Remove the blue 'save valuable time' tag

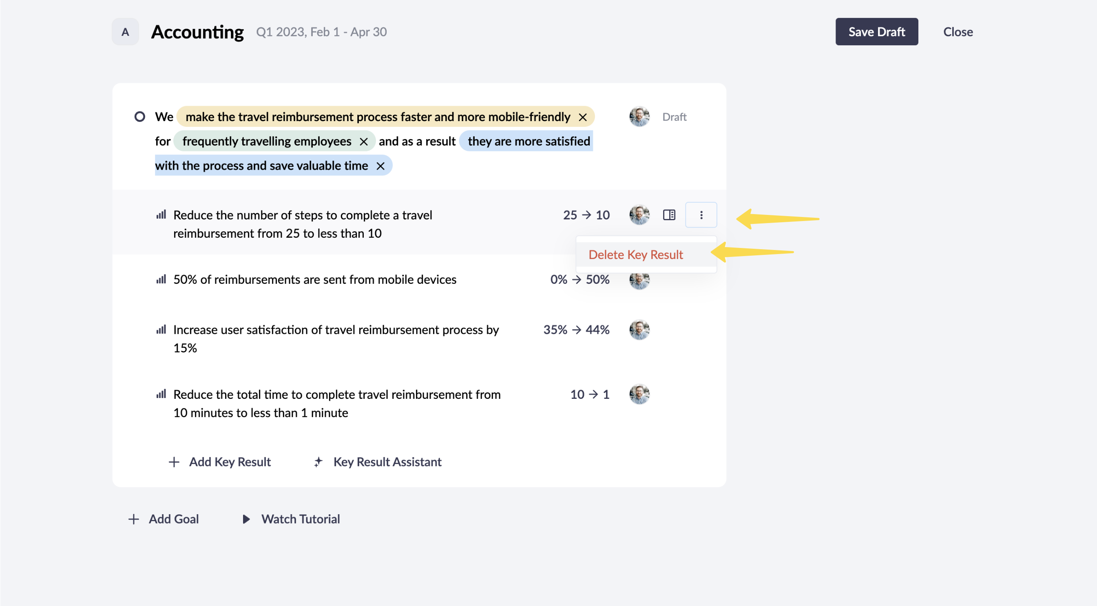click(380, 166)
